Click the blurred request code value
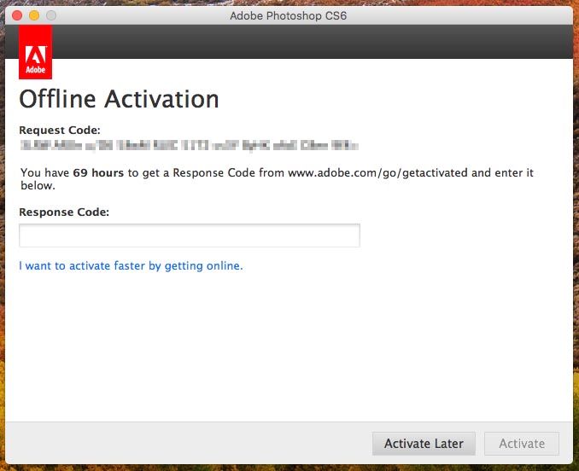Viewport: 579px width, 471px height. click(x=189, y=145)
